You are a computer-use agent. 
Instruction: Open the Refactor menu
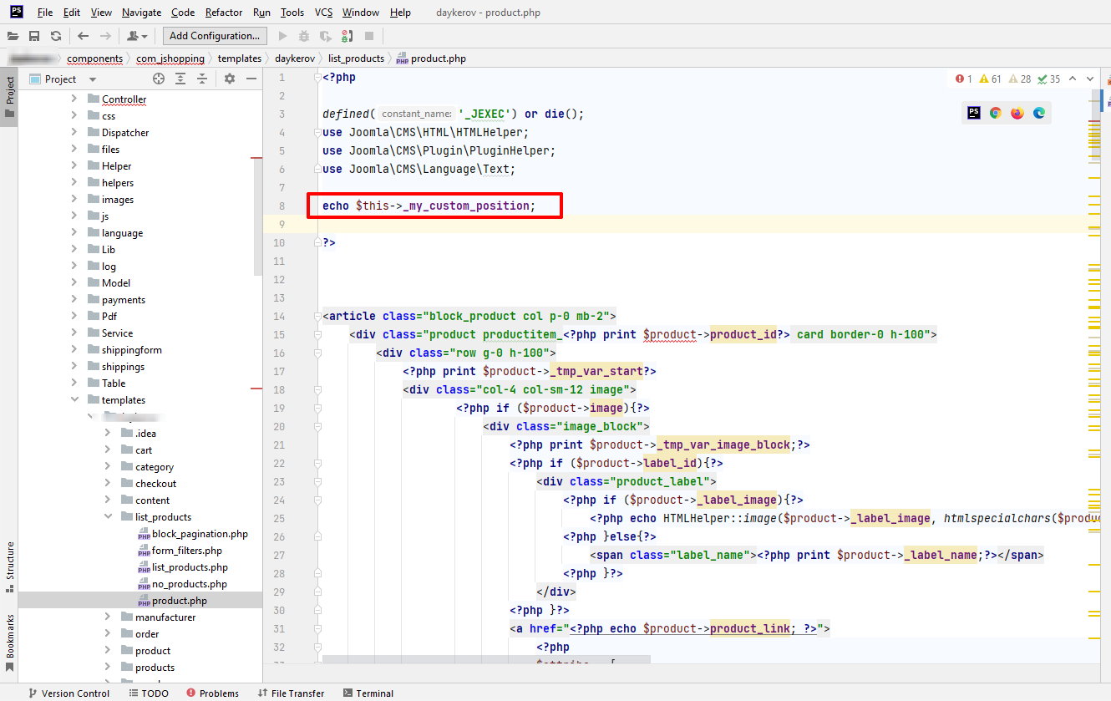224,13
